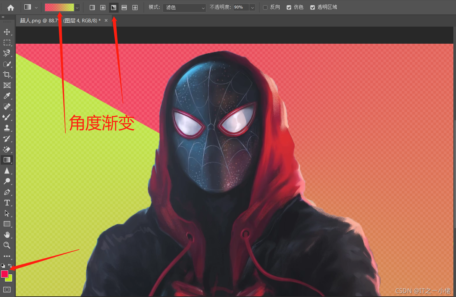Select the Rectangular Marquee tool
Screen dimensions: 456x297
[7, 43]
